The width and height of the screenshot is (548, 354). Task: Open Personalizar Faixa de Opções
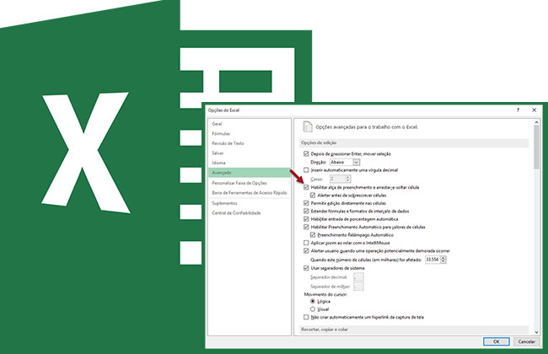click(x=239, y=183)
